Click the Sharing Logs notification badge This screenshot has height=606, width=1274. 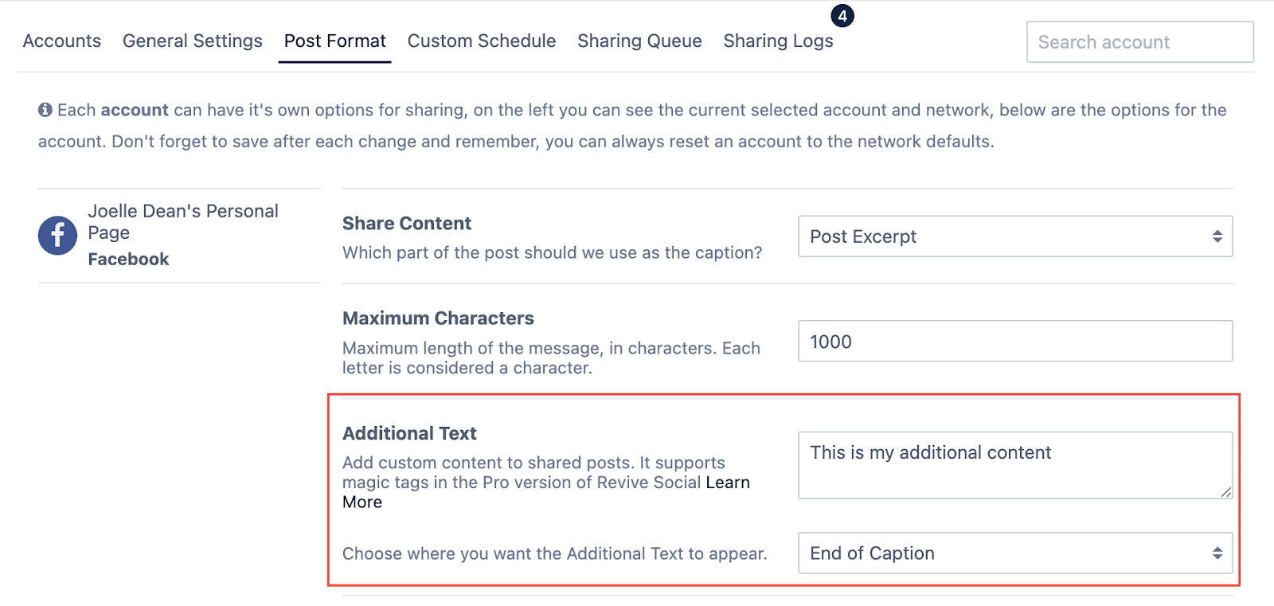click(x=842, y=16)
